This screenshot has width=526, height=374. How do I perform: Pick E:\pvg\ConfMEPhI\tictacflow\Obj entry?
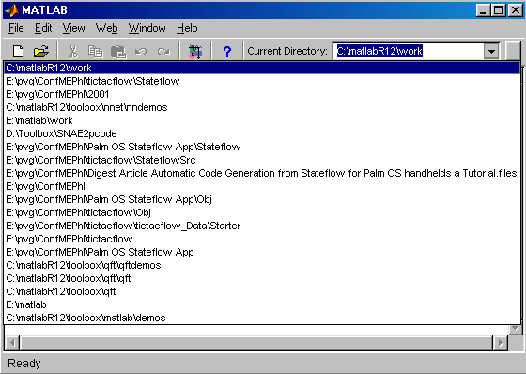(x=262, y=212)
